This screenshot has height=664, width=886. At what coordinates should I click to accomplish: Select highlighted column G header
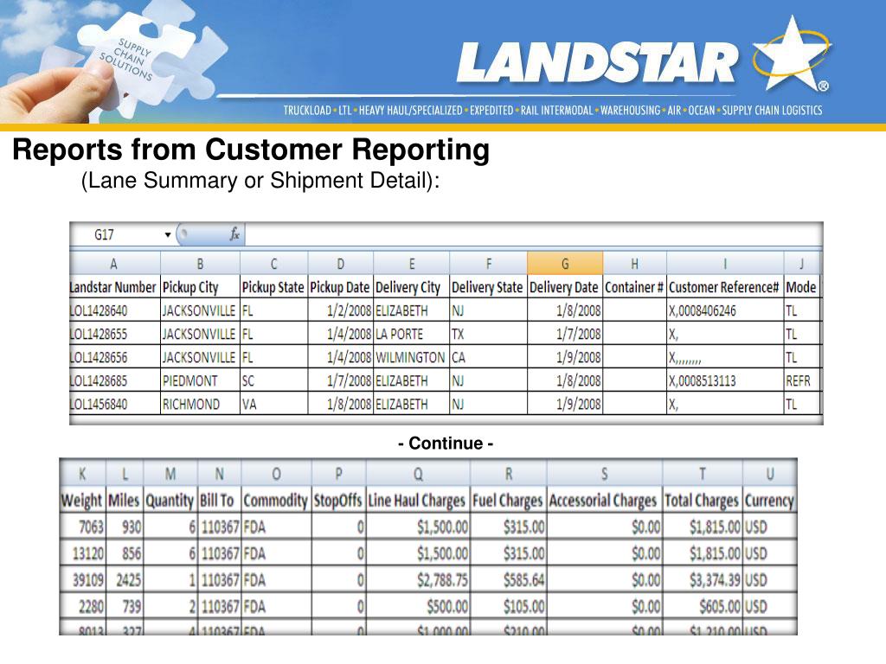565,264
